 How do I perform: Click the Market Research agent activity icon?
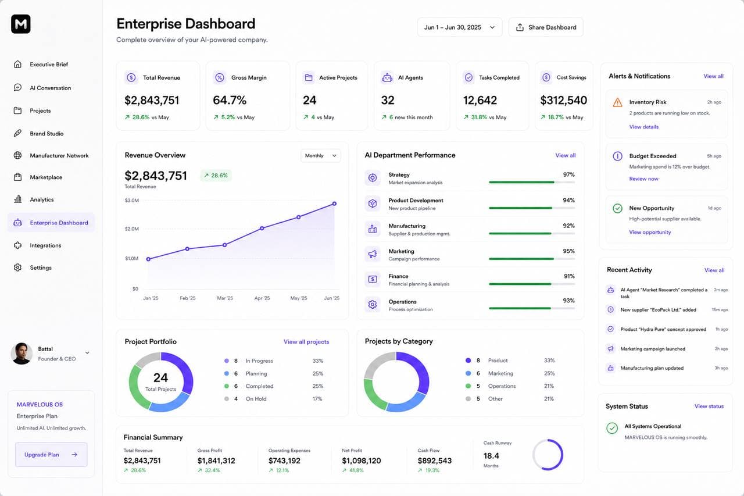[610, 290]
